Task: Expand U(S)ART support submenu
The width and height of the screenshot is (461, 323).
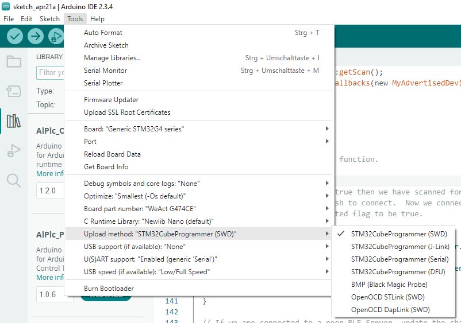Action: [200, 259]
